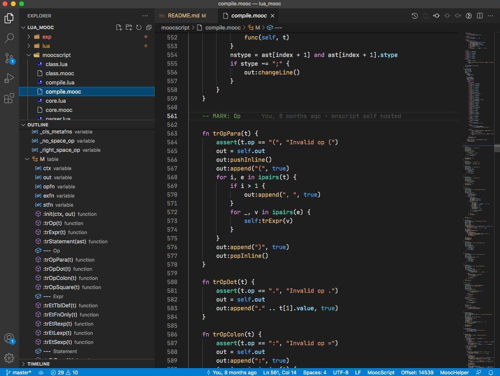The width and height of the screenshot is (500, 376).
Task: Open compile.lua in file tree
Action: point(60,82)
